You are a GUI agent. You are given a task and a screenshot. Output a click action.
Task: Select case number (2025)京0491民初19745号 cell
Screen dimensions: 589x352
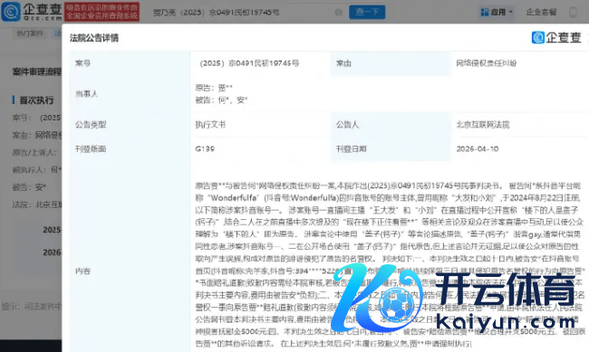pyautogui.click(x=249, y=63)
